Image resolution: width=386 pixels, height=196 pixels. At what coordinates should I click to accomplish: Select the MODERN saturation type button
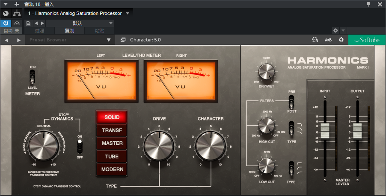coord(112,170)
